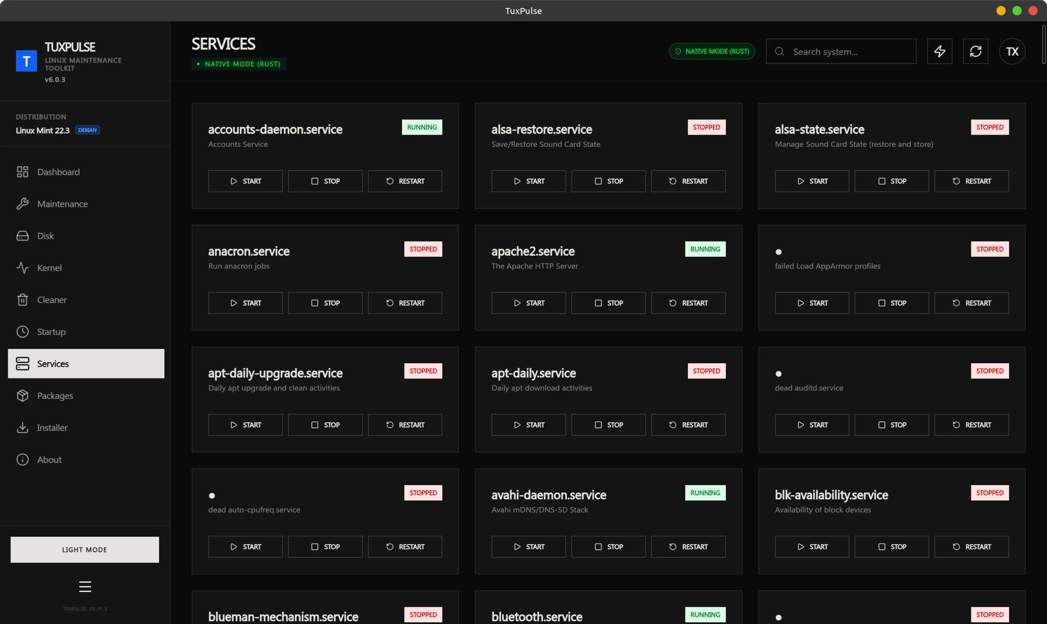Start the anacron.service
The image size is (1047, 624).
pyautogui.click(x=245, y=303)
